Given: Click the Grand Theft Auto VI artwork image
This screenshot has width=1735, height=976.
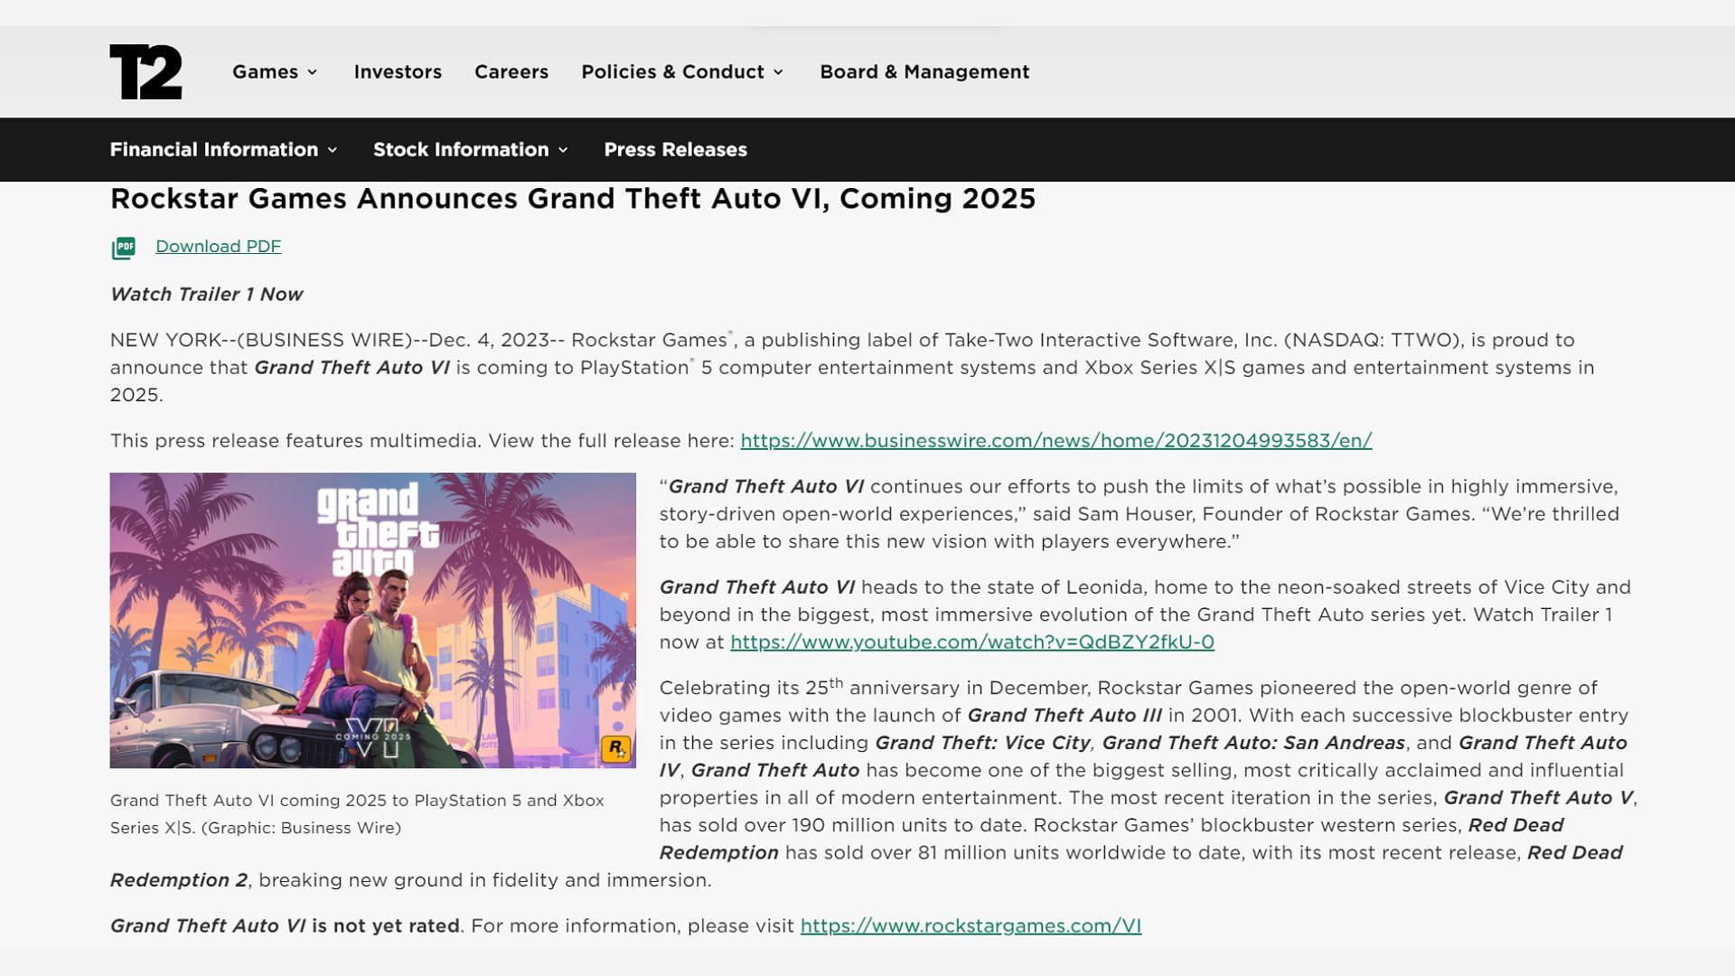Looking at the screenshot, I should tap(372, 620).
